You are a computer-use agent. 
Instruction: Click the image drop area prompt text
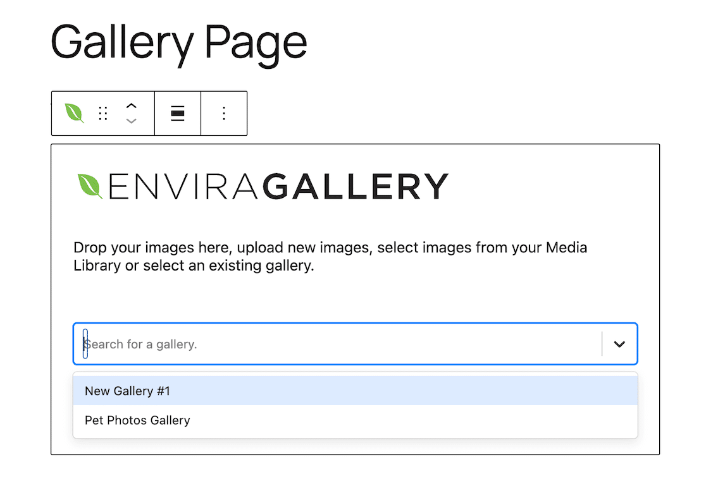click(x=331, y=256)
